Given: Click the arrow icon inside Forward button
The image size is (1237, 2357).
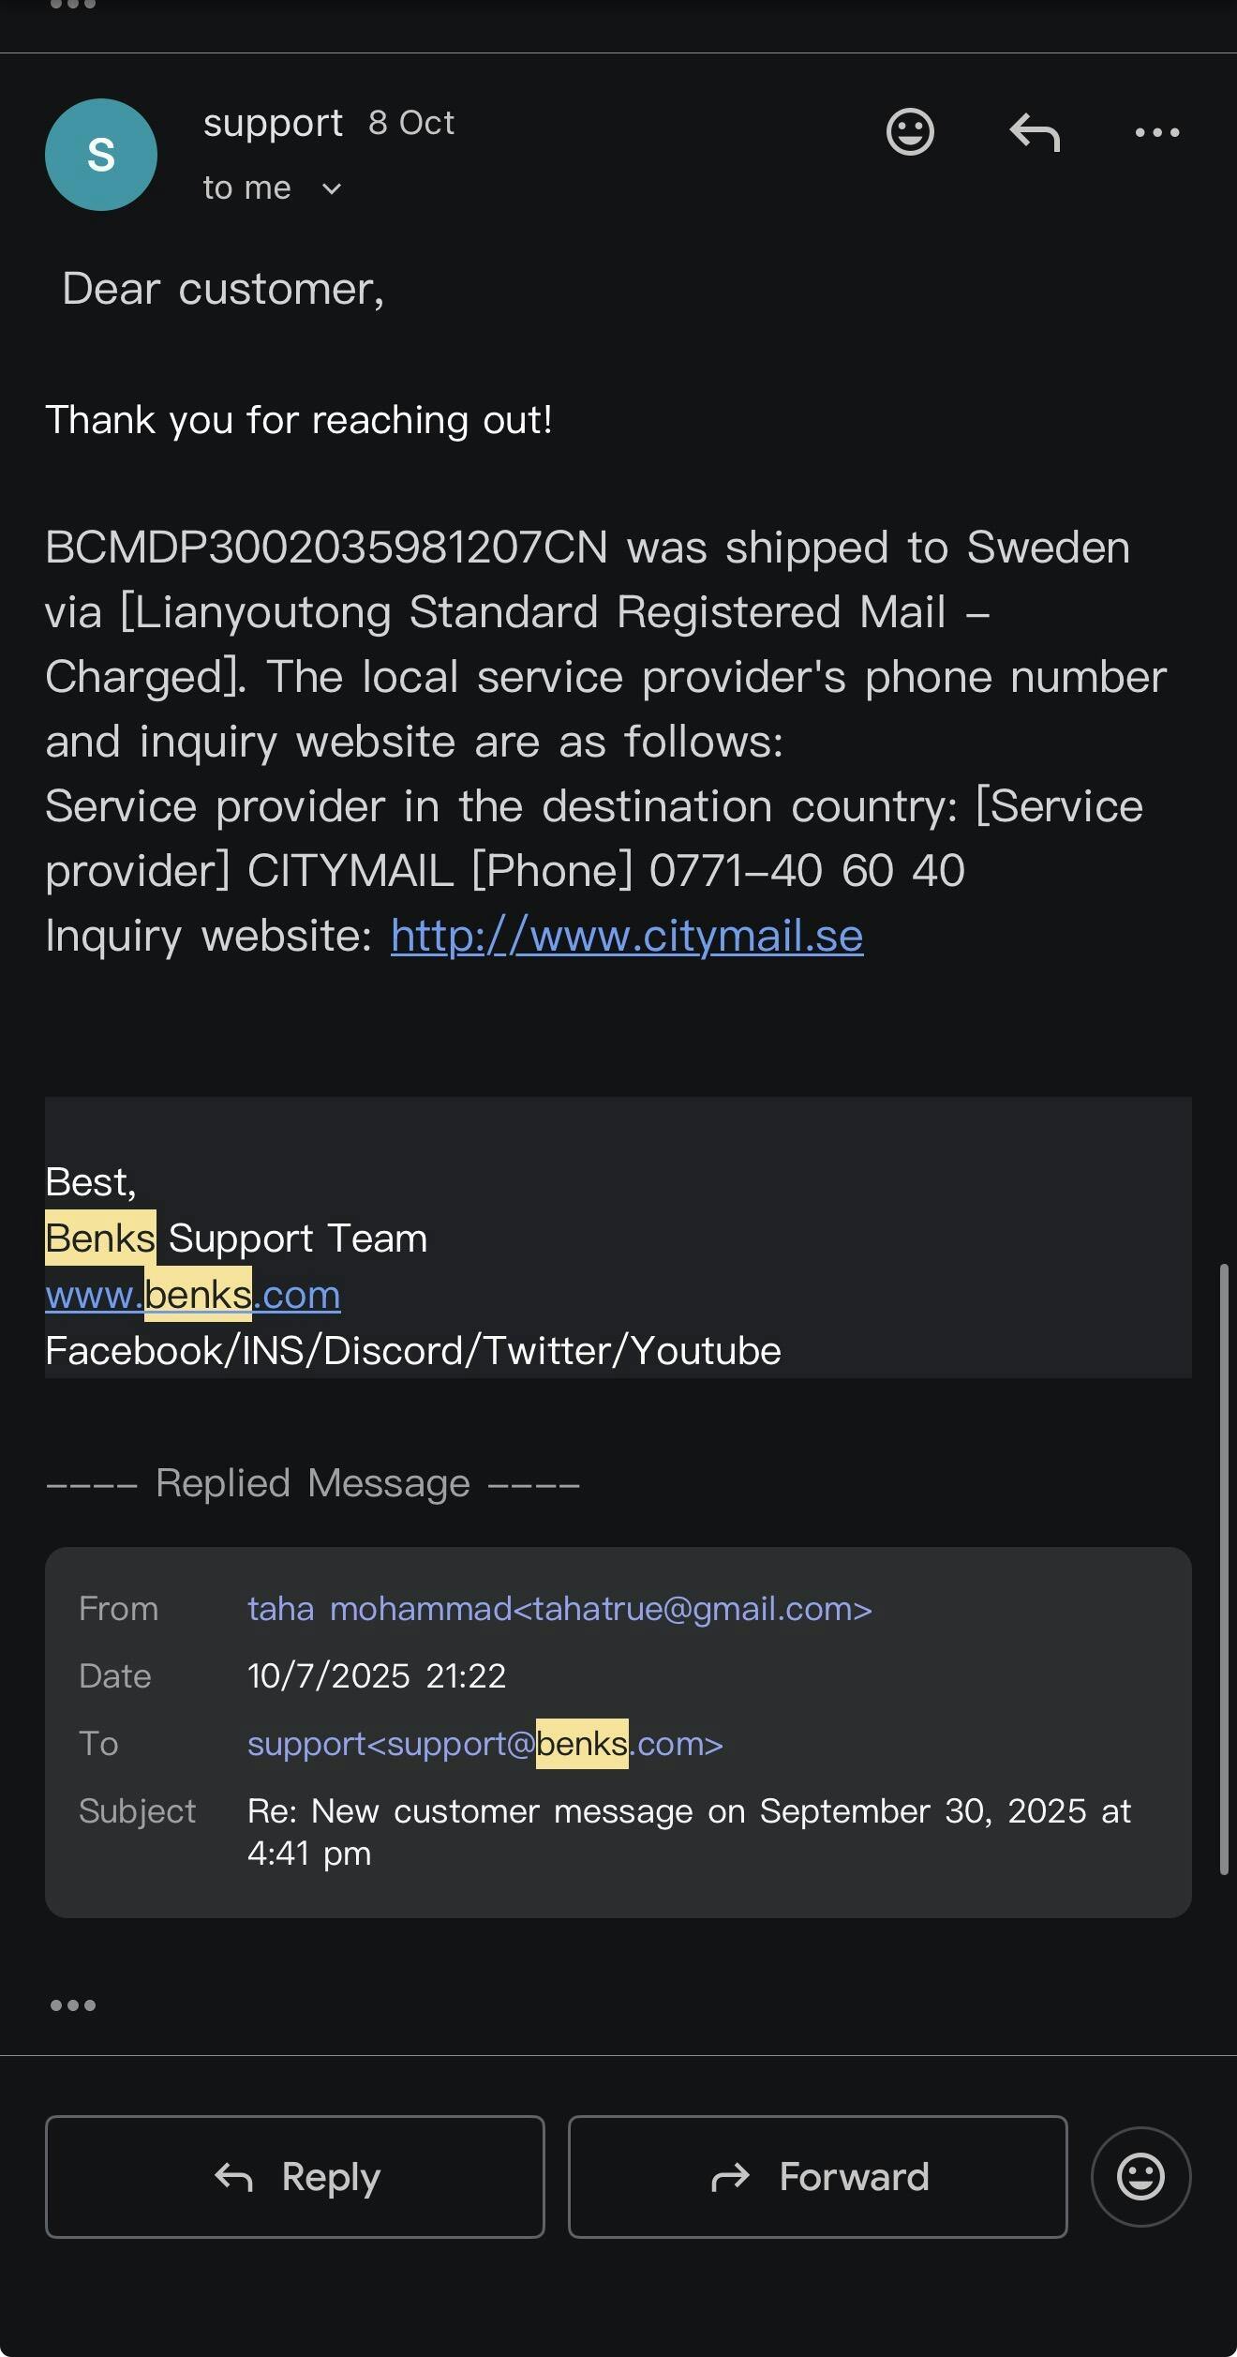Looking at the screenshot, I should [731, 2177].
